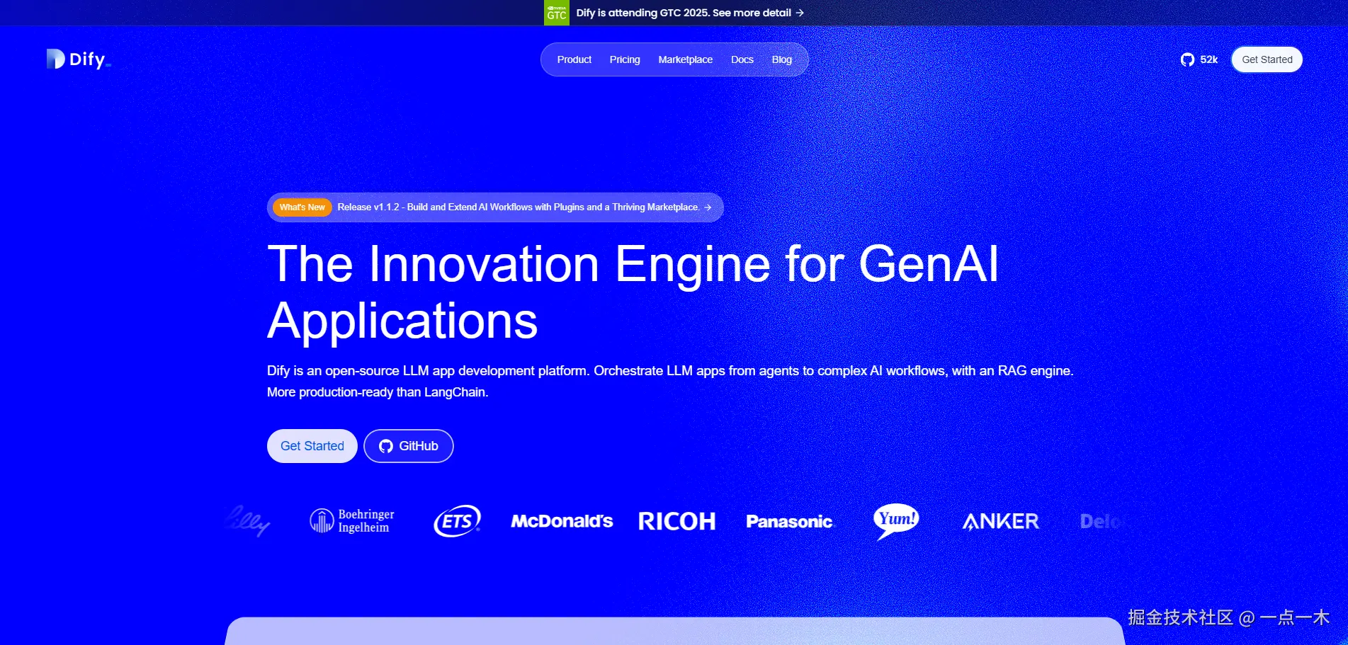This screenshot has height=645, width=1348.
Task: Go to Marketplace in the navigation
Action: [x=685, y=59]
